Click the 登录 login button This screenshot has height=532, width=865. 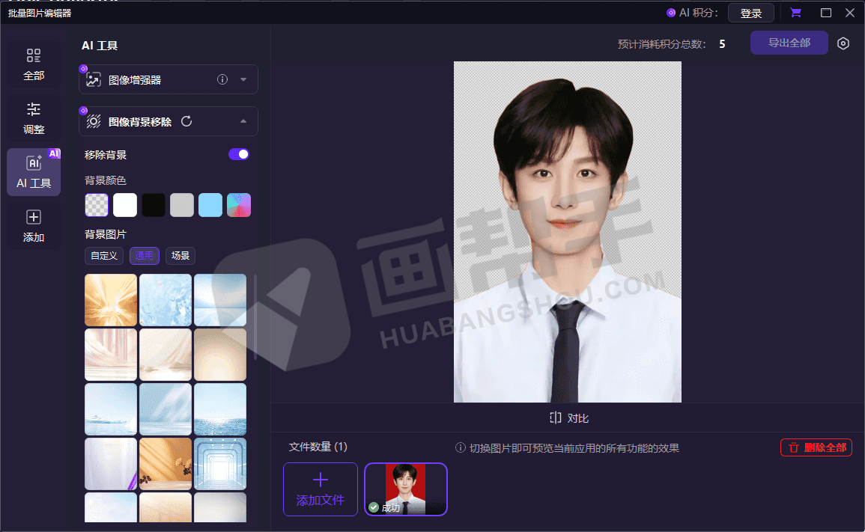click(x=751, y=13)
